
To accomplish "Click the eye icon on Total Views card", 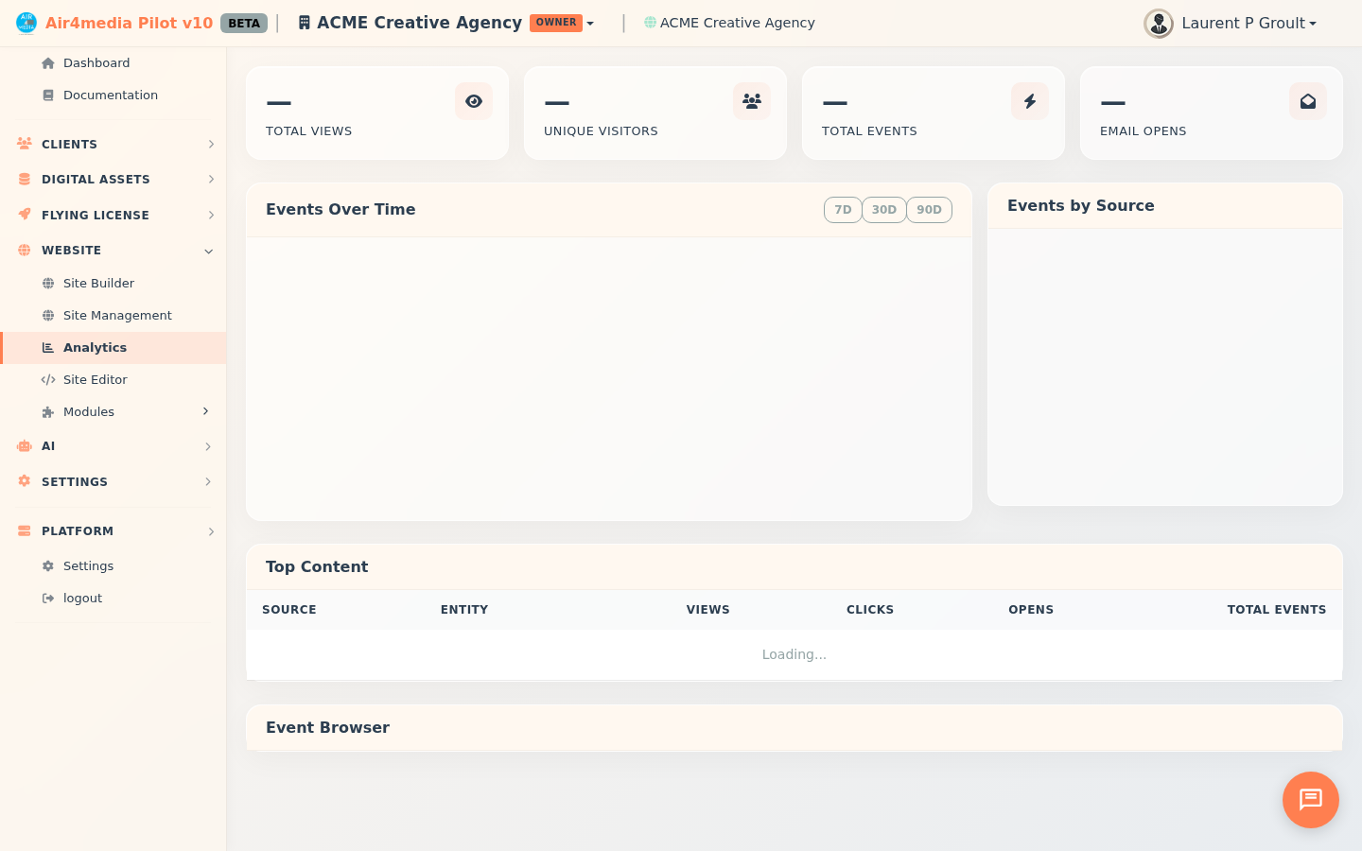I will (x=474, y=101).
